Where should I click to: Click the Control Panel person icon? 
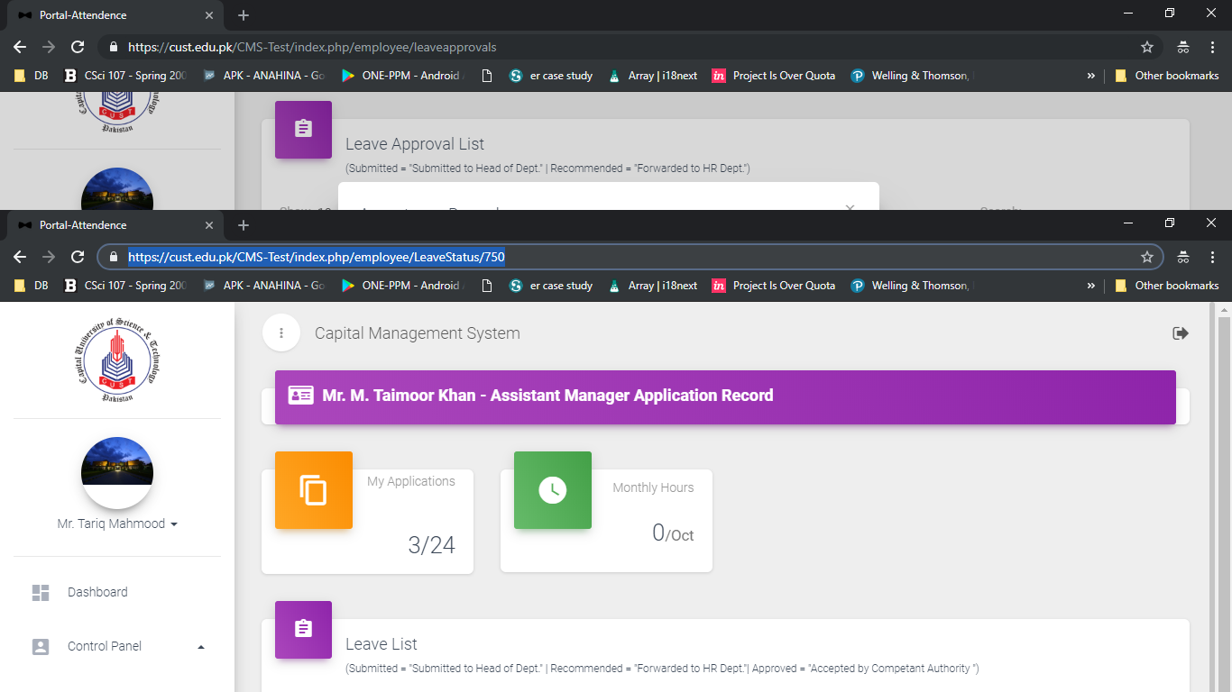click(41, 646)
